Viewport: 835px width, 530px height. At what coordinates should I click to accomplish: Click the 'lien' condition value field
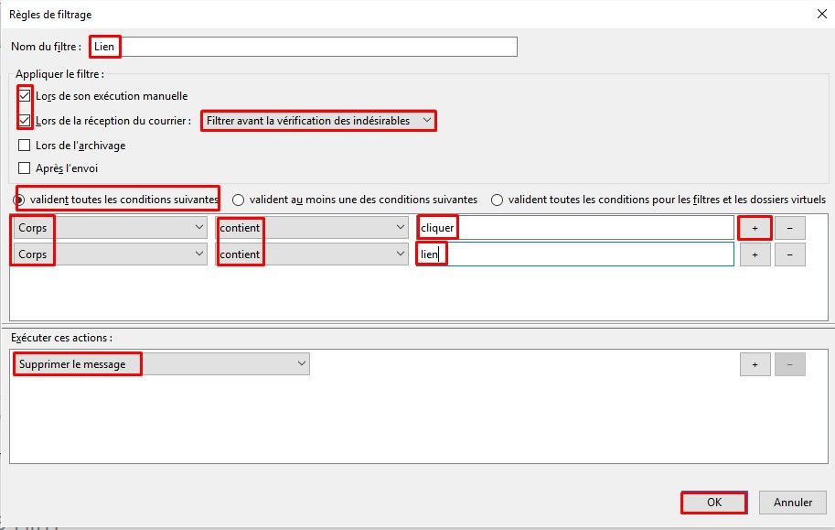575,254
